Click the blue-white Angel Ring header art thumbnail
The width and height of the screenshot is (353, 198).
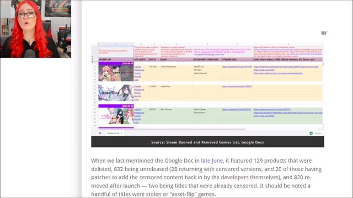point(116,93)
